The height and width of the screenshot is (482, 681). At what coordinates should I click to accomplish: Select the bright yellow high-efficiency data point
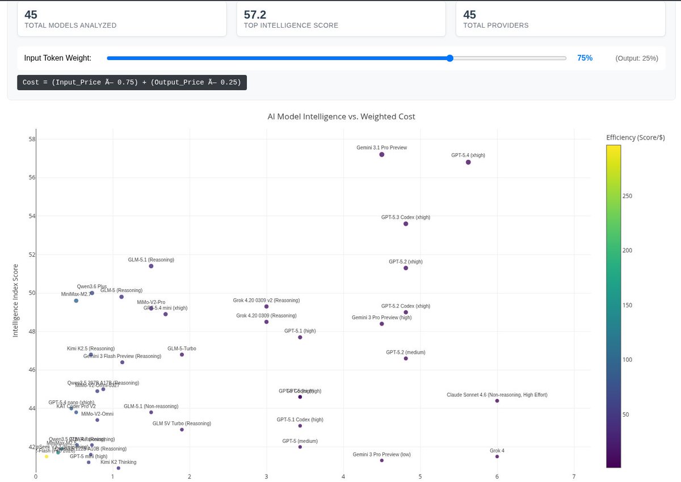coord(47,456)
